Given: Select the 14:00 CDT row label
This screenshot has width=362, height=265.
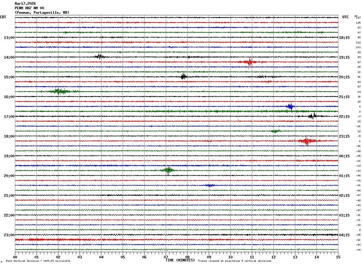Looking at the screenshot, I should (9, 57).
